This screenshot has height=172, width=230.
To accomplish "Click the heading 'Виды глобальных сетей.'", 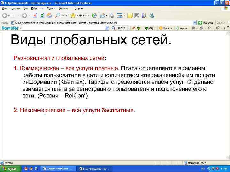I will [91, 40].
